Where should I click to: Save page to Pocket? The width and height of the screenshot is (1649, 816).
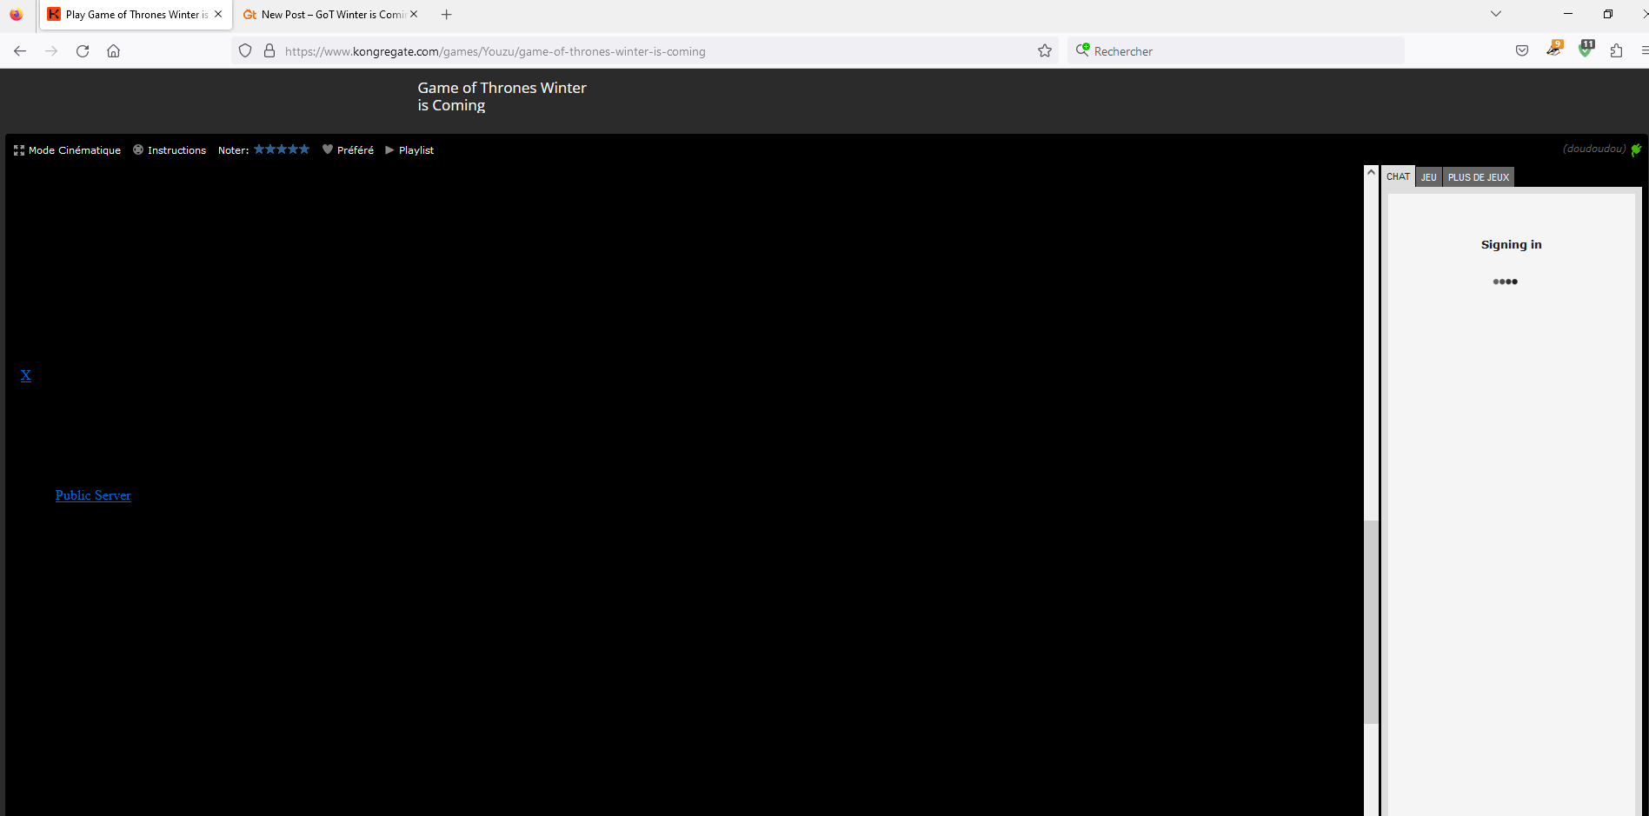[x=1521, y=51]
